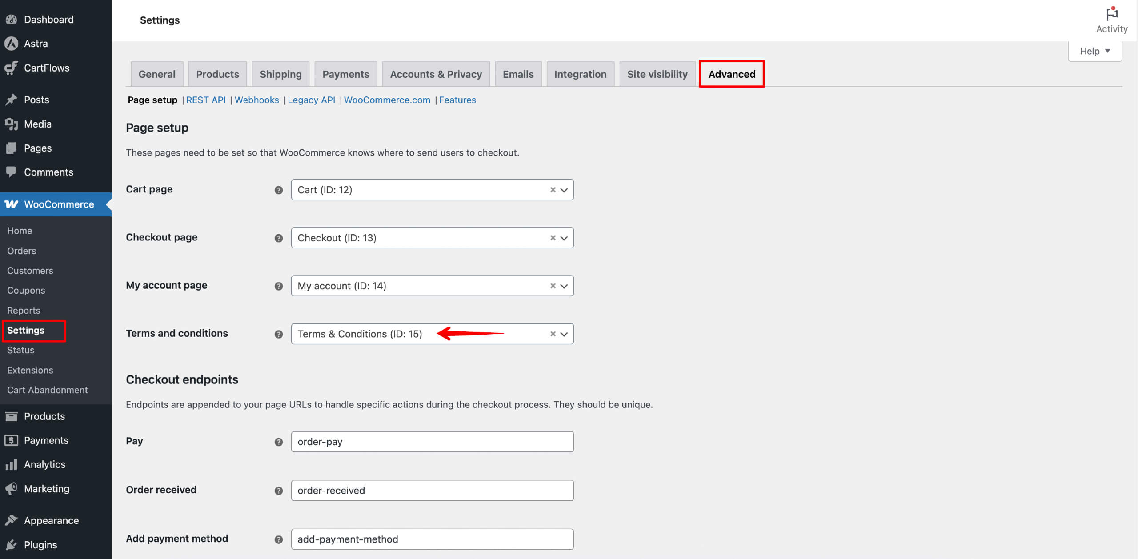Click the Order received input field
The width and height of the screenshot is (1138, 559).
(433, 491)
